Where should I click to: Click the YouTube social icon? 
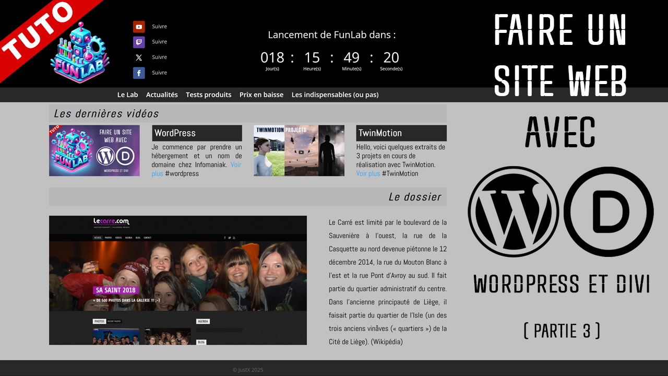tap(139, 27)
